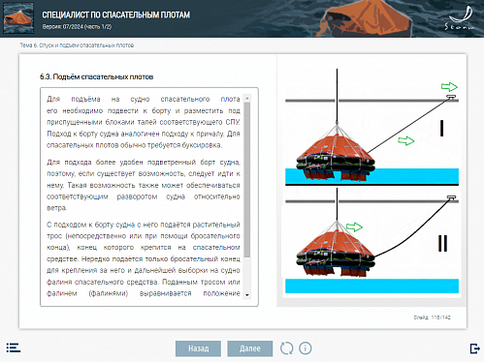Click the text box scrollbar thumb
Screen dimensions: 484x362
247,180
